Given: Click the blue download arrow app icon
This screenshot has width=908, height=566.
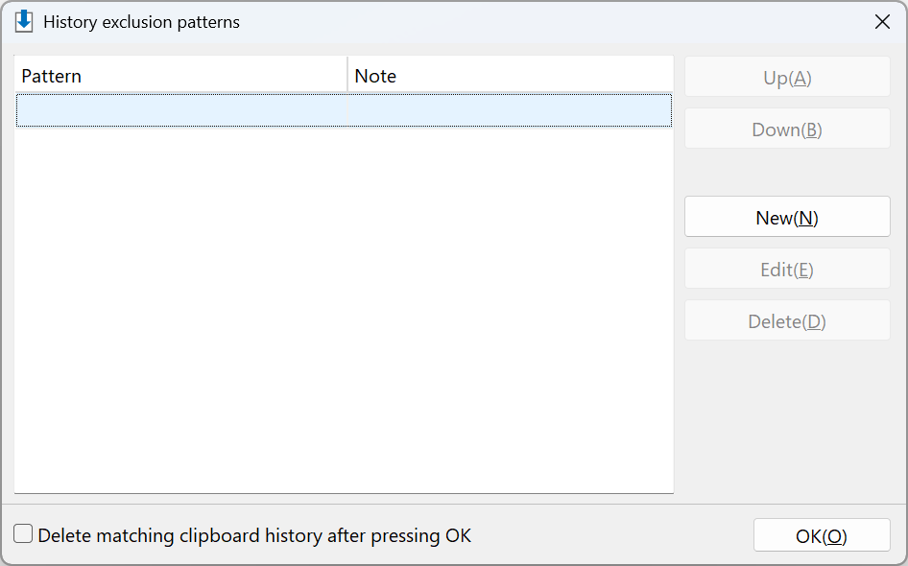Looking at the screenshot, I should tap(24, 21).
